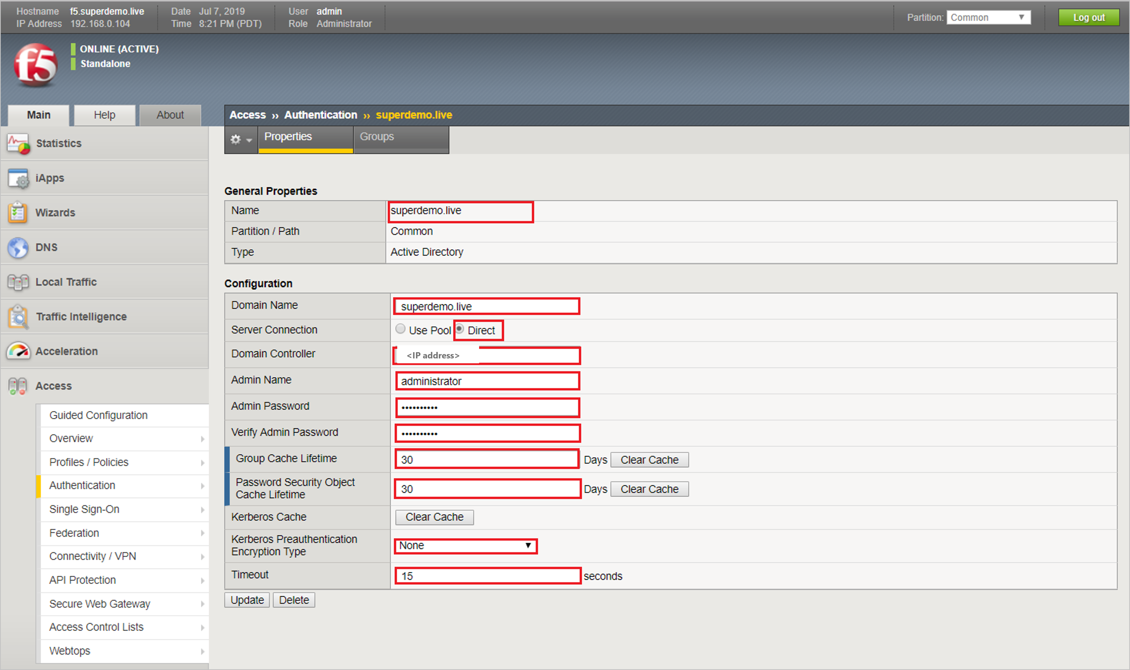Switch to the Groups tab
The width and height of the screenshot is (1130, 670).
tap(377, 136)
